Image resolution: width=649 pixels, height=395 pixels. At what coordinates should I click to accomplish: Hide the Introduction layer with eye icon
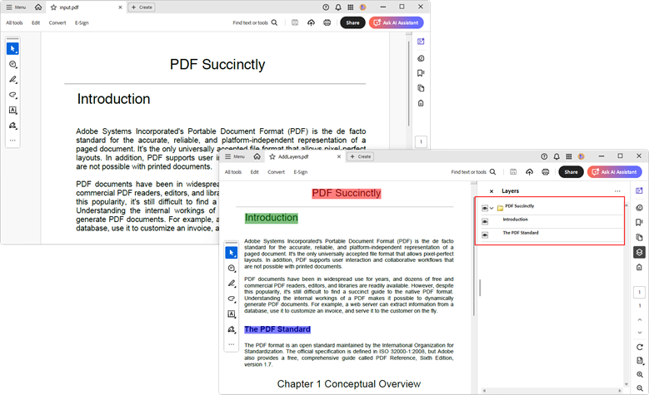(485, 221)
